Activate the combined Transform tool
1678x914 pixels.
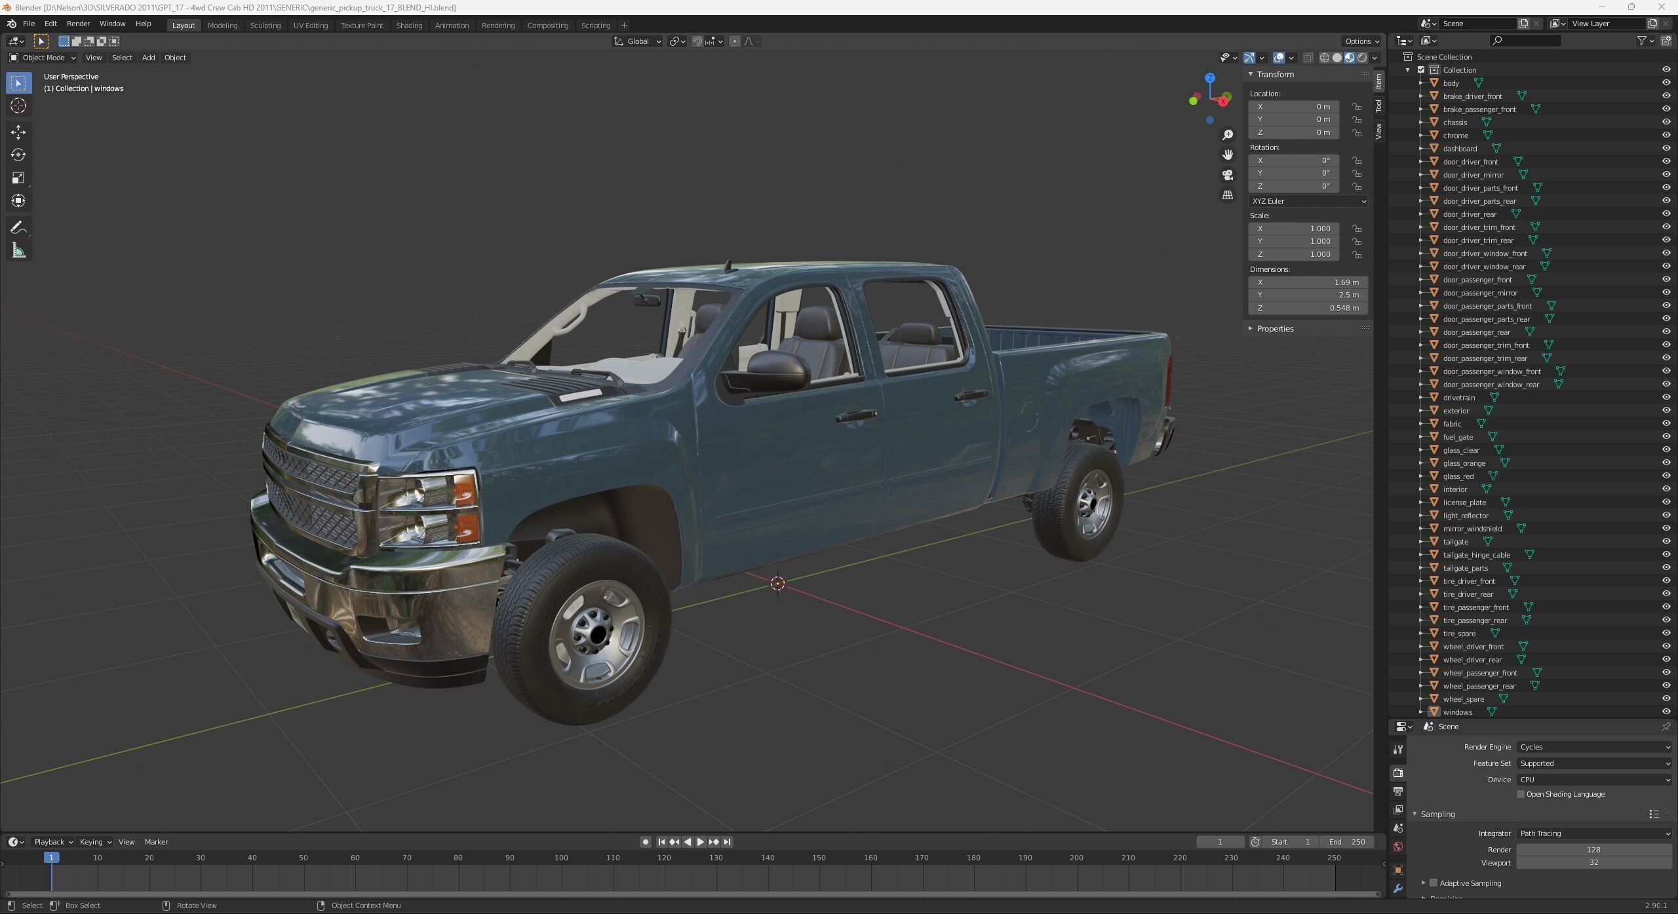[18, 200]
